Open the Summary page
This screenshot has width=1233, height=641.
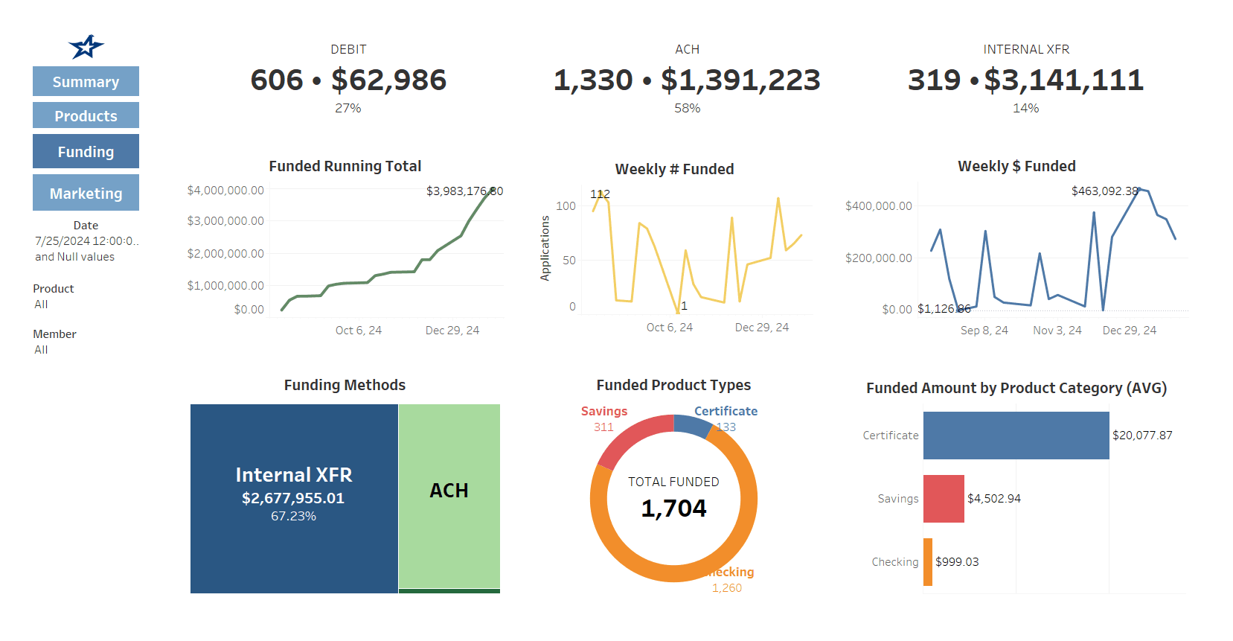[x=85, y=81]
